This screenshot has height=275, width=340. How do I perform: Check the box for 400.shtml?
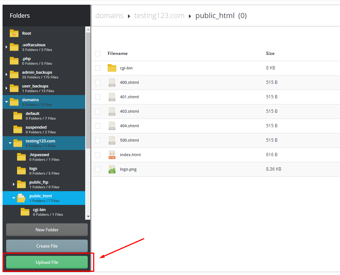[98, 83]
